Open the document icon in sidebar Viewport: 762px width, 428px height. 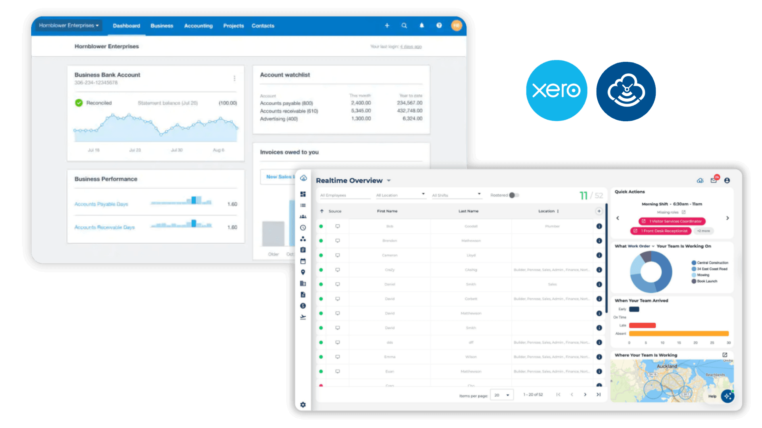pyautogui.click(x=303, y=294)
